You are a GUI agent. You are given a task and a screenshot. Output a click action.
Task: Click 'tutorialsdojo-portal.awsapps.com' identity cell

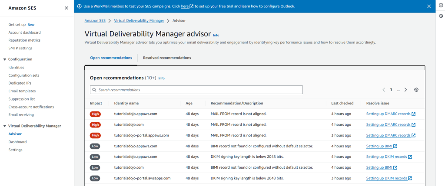pos(142,178)
